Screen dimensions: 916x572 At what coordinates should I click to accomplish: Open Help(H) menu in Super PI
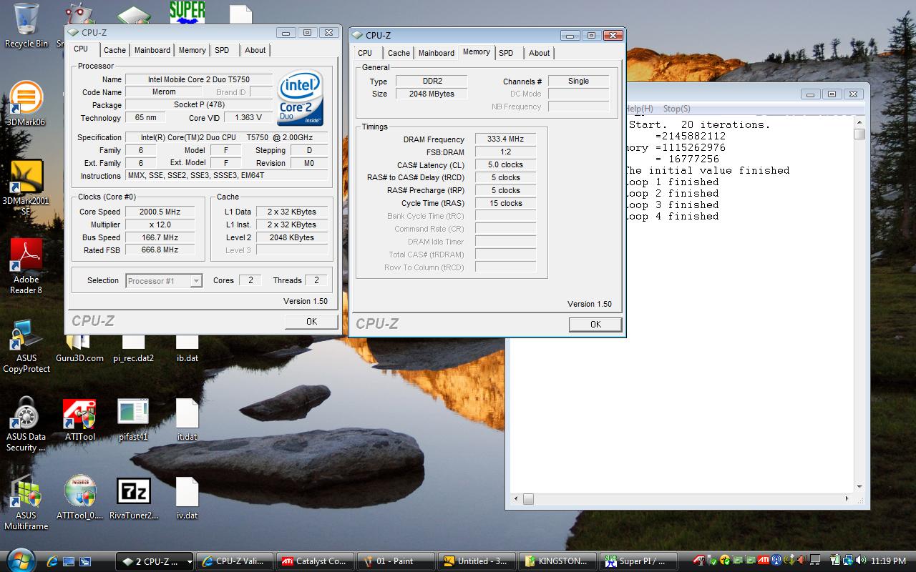coord(640,109)
